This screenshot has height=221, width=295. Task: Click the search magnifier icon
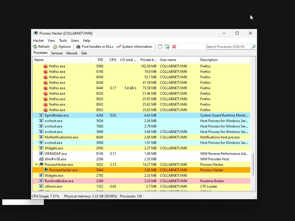[x=254, y=47]
